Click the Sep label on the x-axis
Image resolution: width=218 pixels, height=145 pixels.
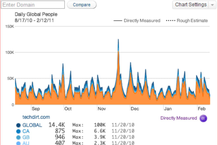tap(36, 109)
